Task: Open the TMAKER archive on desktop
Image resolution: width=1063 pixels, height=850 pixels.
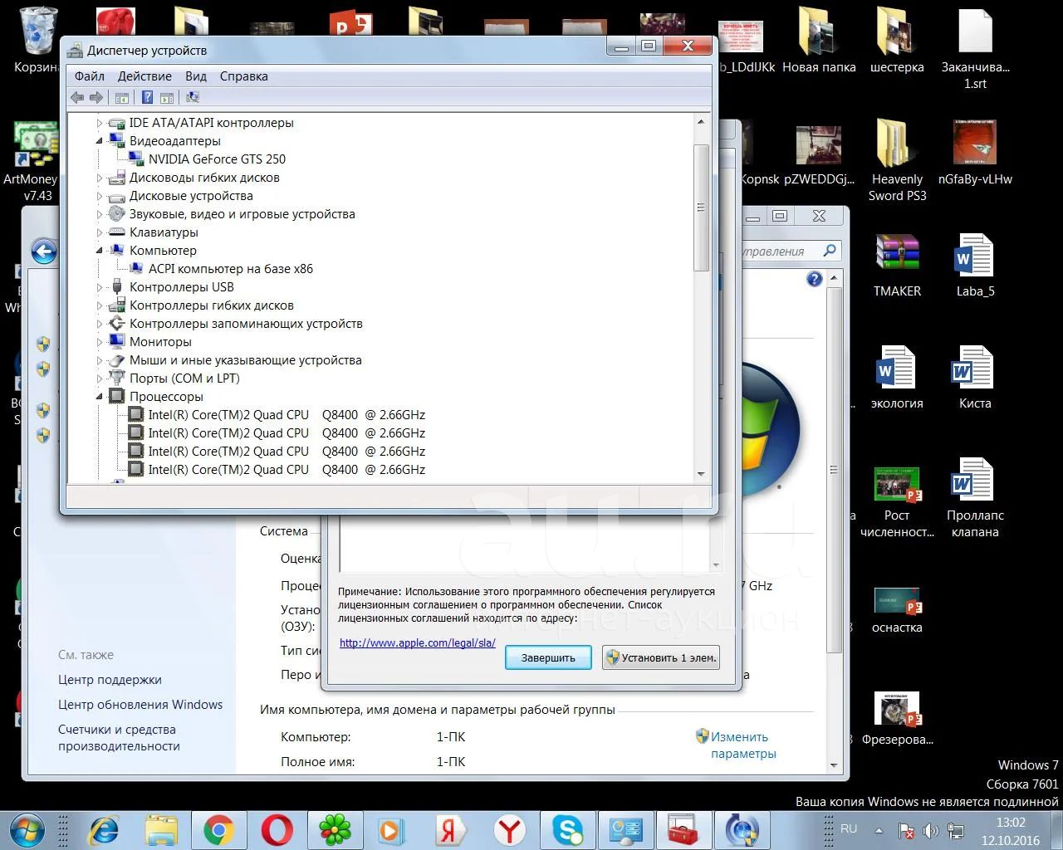Action: pyautogui.click(x=897, y=266)
